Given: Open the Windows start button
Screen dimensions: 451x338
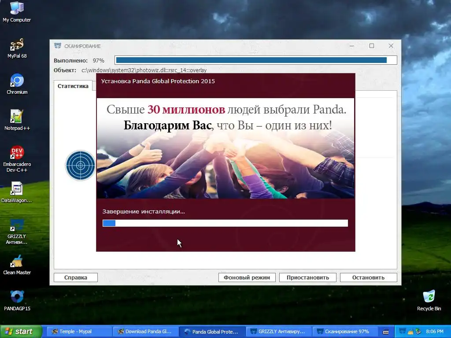Looking at the screenshot, I should click(x=21, y=331).
